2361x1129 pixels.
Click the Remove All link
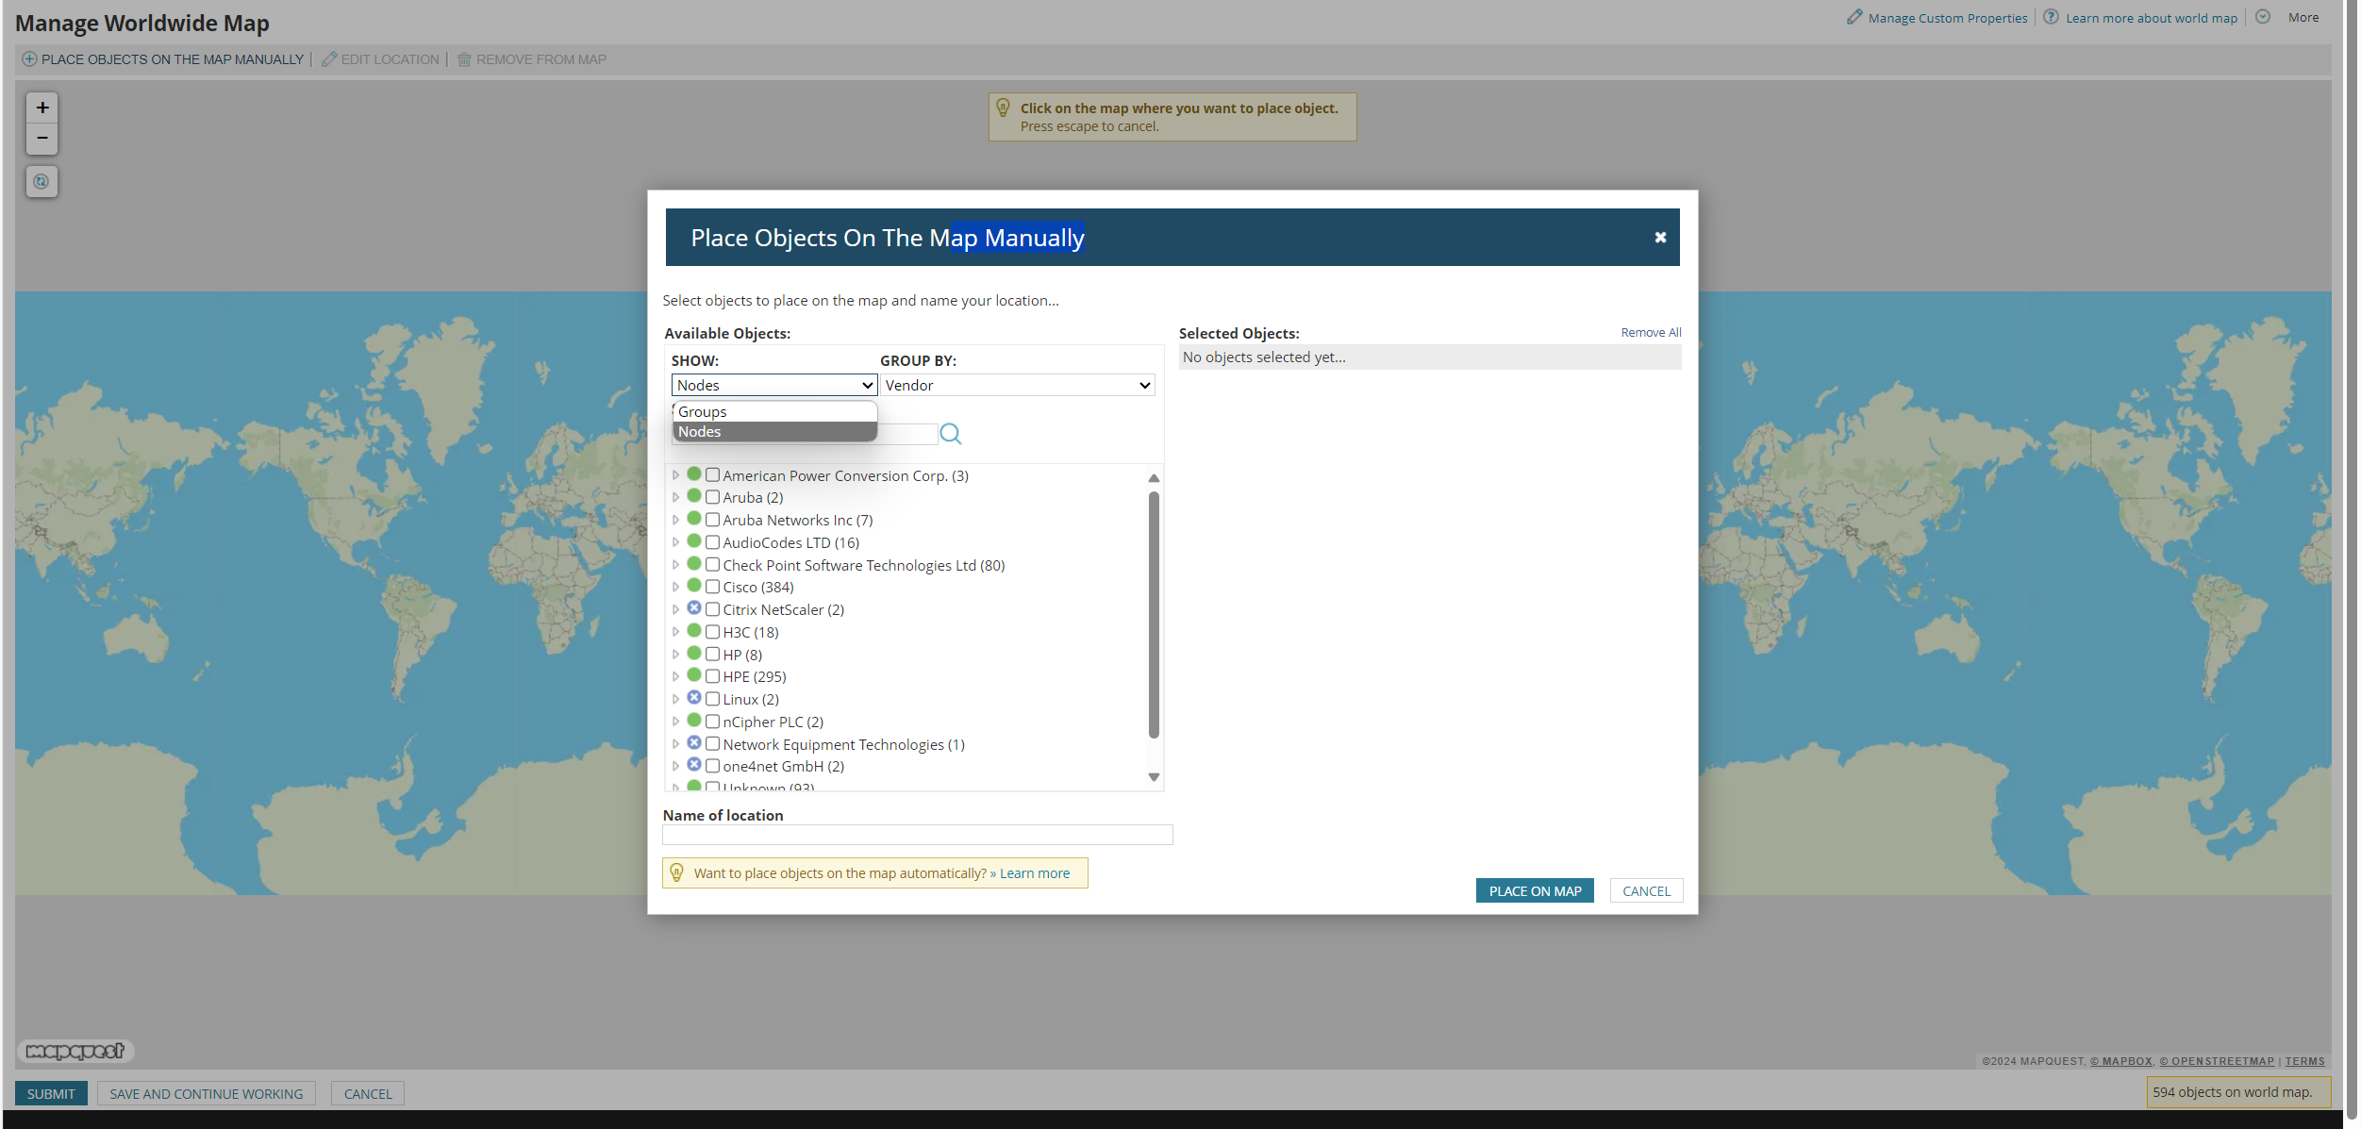click(x=1650, y=333)
